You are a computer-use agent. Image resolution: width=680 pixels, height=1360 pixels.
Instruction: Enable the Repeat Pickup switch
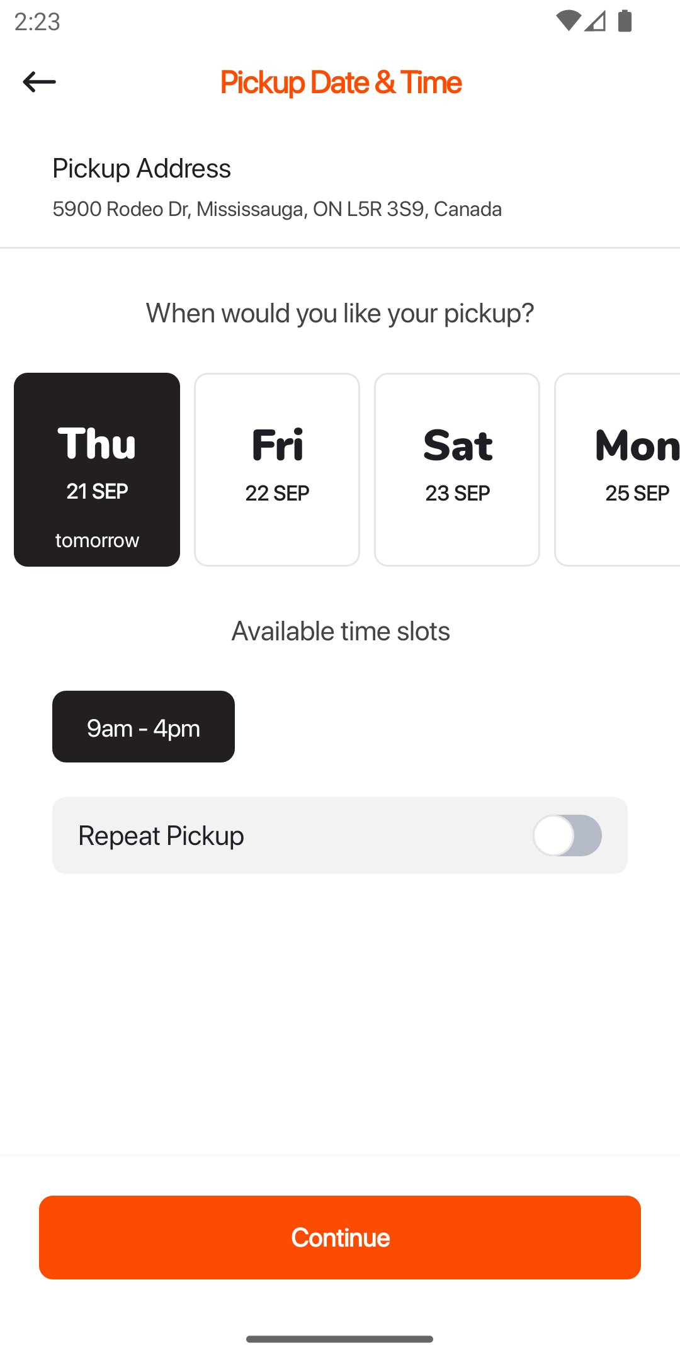pyautogui.click(x=567, y=836)
